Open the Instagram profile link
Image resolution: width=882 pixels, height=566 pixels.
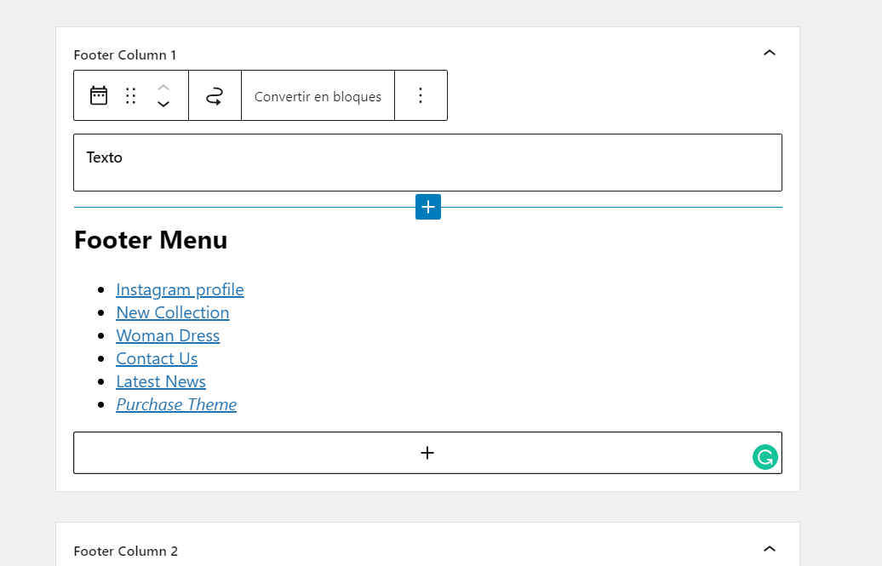click(180, 289)
